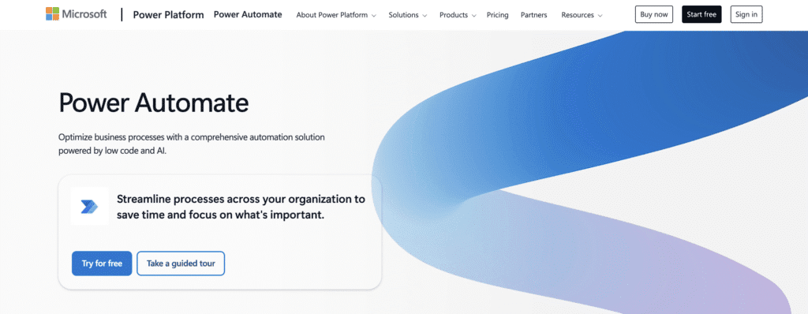The image size is (808, 314).
Task: Open the Power Automate header link
Action: [x=248, y=14]
